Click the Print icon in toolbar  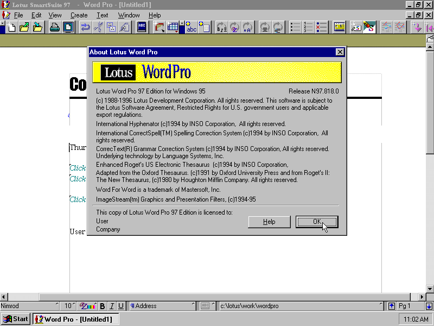[55, 27]
